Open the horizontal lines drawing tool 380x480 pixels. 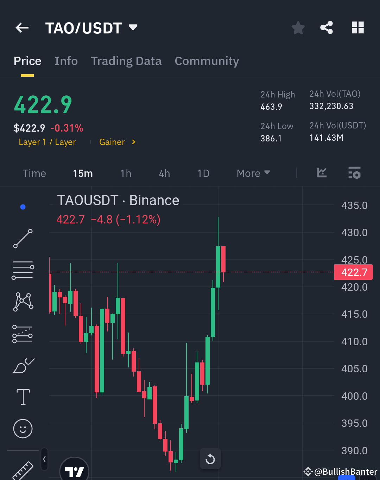(x=23, y=270)
